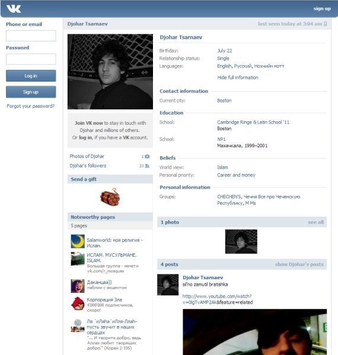Open the Salamworld crescent moon page icon
Image resolution: width=338 pixels, height=355 pixels.
[78, 241]
